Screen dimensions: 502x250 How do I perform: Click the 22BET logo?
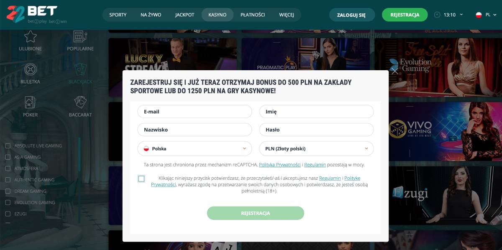click(x=32, y=14)
